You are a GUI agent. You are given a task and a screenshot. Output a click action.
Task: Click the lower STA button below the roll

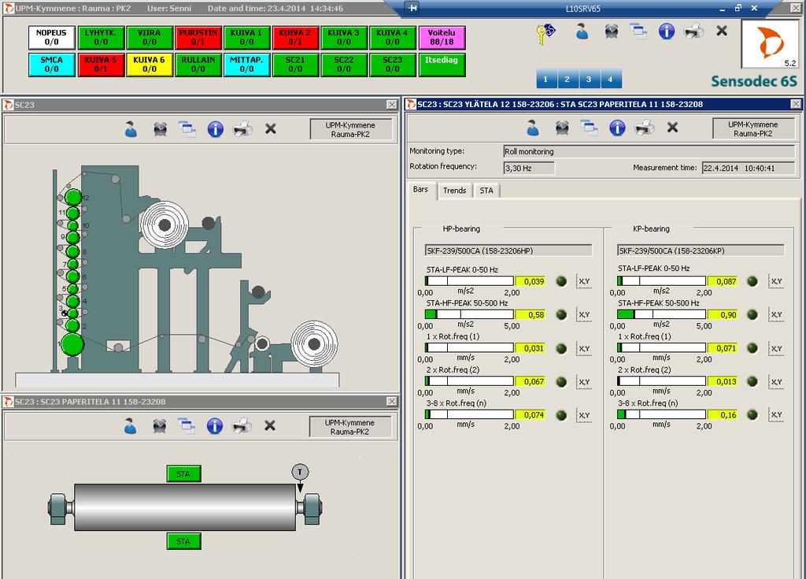coord(183,541)
